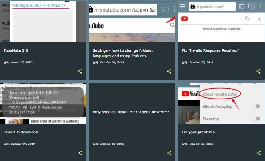Share the Fix Invalid Response Received post
Screen dimensions: 265x161
pyautogui.click(x=258, y=71)
